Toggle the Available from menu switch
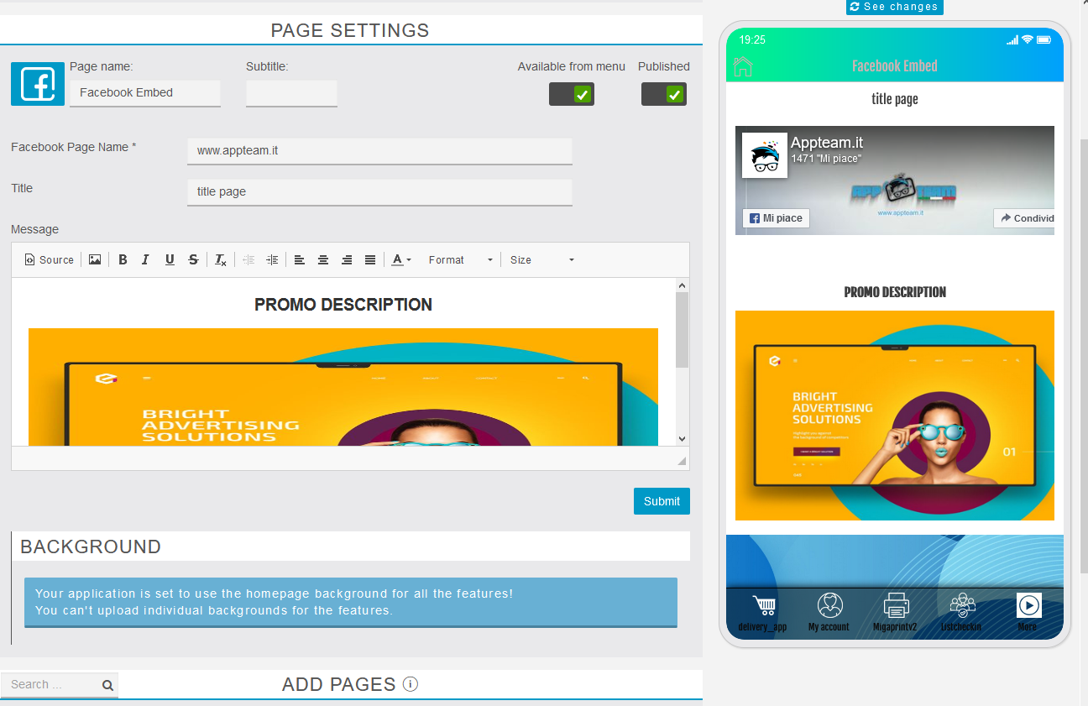Viewport: 1088px width, 706px height. pyautogui.click(x=572, y=94)
